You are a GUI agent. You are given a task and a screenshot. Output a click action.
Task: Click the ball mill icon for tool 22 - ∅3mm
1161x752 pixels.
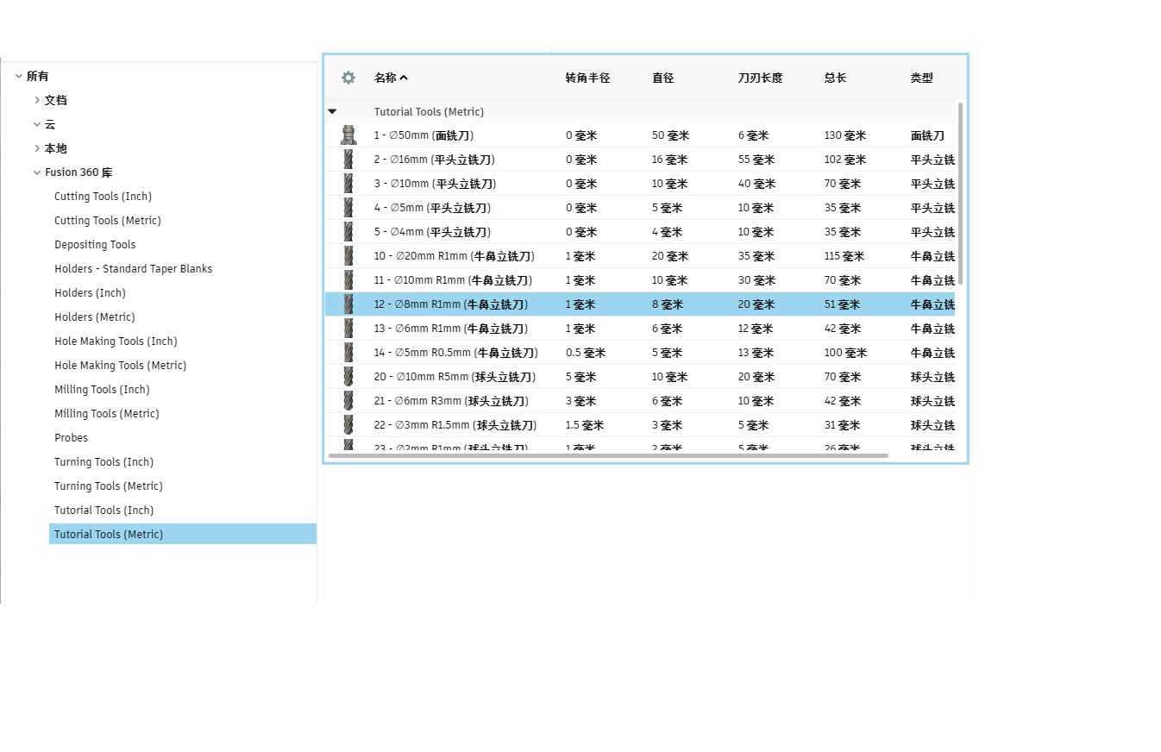click(348, 425)
